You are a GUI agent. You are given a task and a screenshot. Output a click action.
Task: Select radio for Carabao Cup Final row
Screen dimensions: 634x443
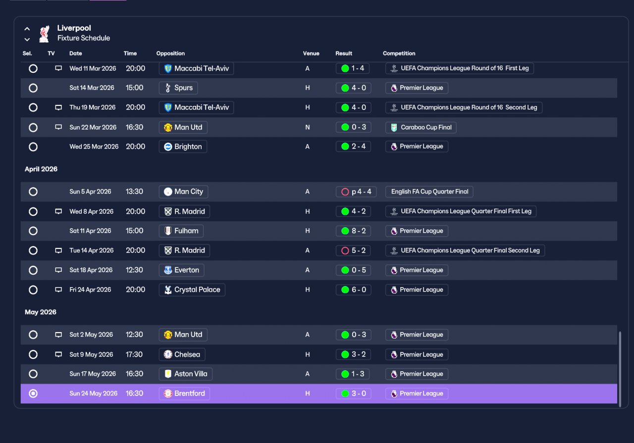point(33,128)
